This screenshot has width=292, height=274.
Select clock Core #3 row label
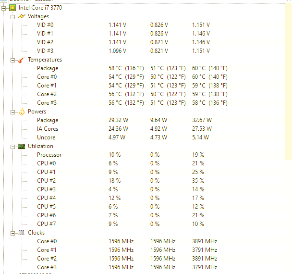point(47,267)
